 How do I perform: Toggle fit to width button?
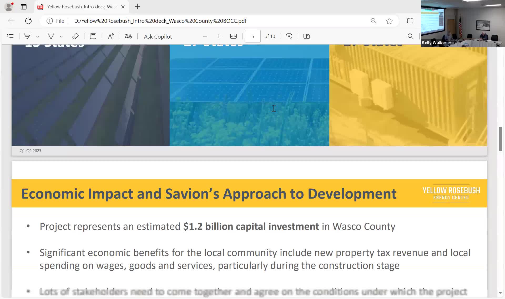[x=233, y=36]
